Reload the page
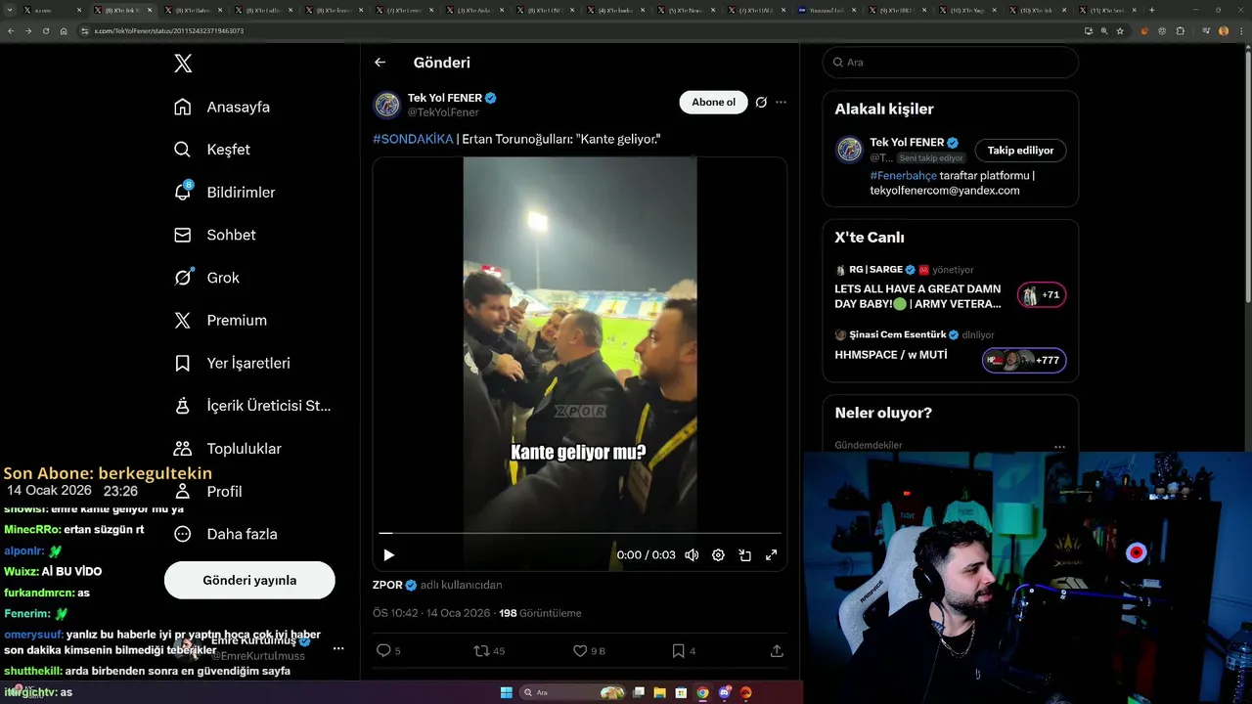This screenshot has height=704, width=1252. (x=46, y=30)
